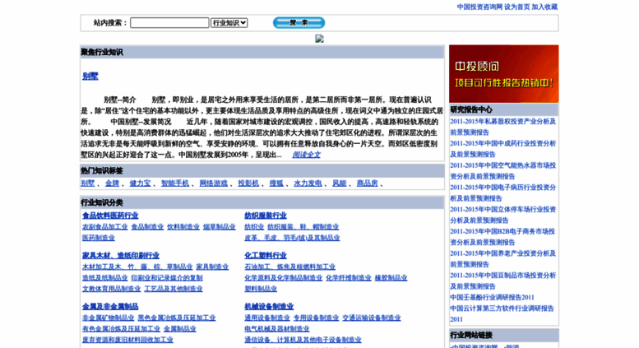Open 非金属矿物制品业 link

(x=108, y=318)
